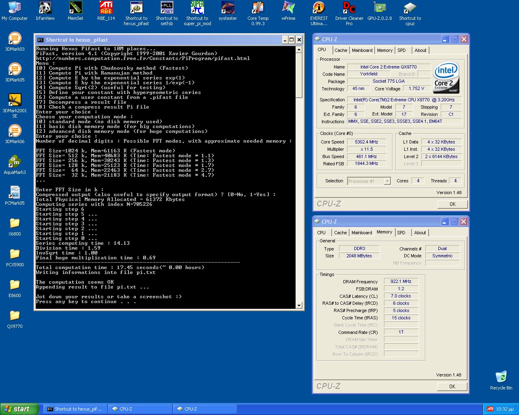Launch the systester desktop icon
The height and width of the screenshot is (415, 519).
tap(228, 11)
